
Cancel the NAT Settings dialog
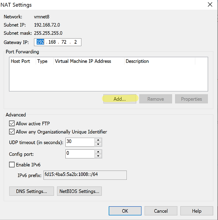161,211
